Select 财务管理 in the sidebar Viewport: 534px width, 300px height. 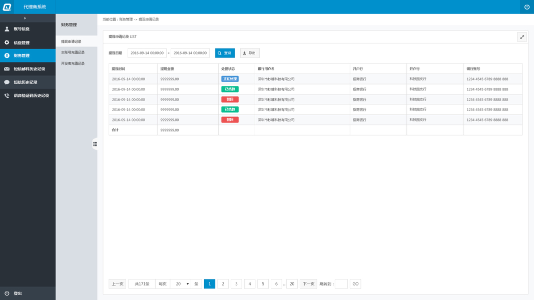click(x=28, y=55)
